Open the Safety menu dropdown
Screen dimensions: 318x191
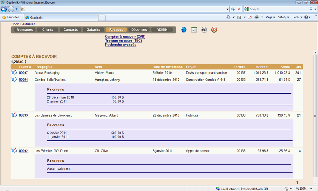[x=283, y=17]
